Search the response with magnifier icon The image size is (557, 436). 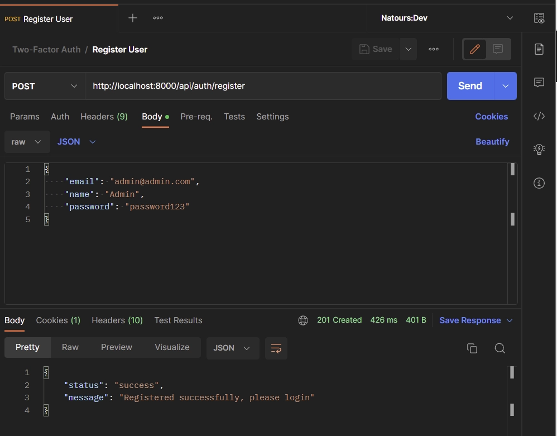(x=500, y=348)
